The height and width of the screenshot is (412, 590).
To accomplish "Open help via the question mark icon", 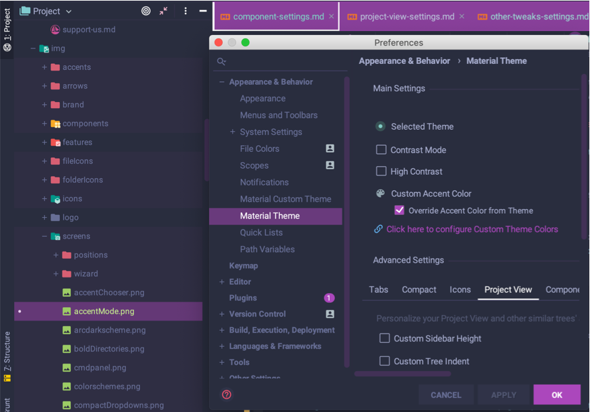I will pos(227,395).
